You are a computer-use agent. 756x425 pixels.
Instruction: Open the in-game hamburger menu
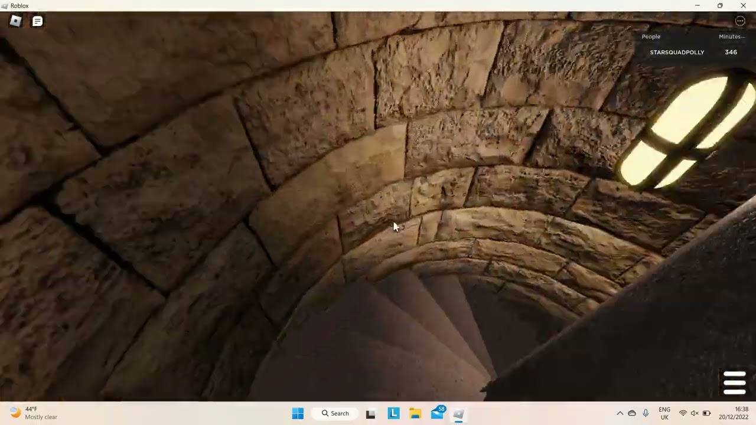click(734, 382)
